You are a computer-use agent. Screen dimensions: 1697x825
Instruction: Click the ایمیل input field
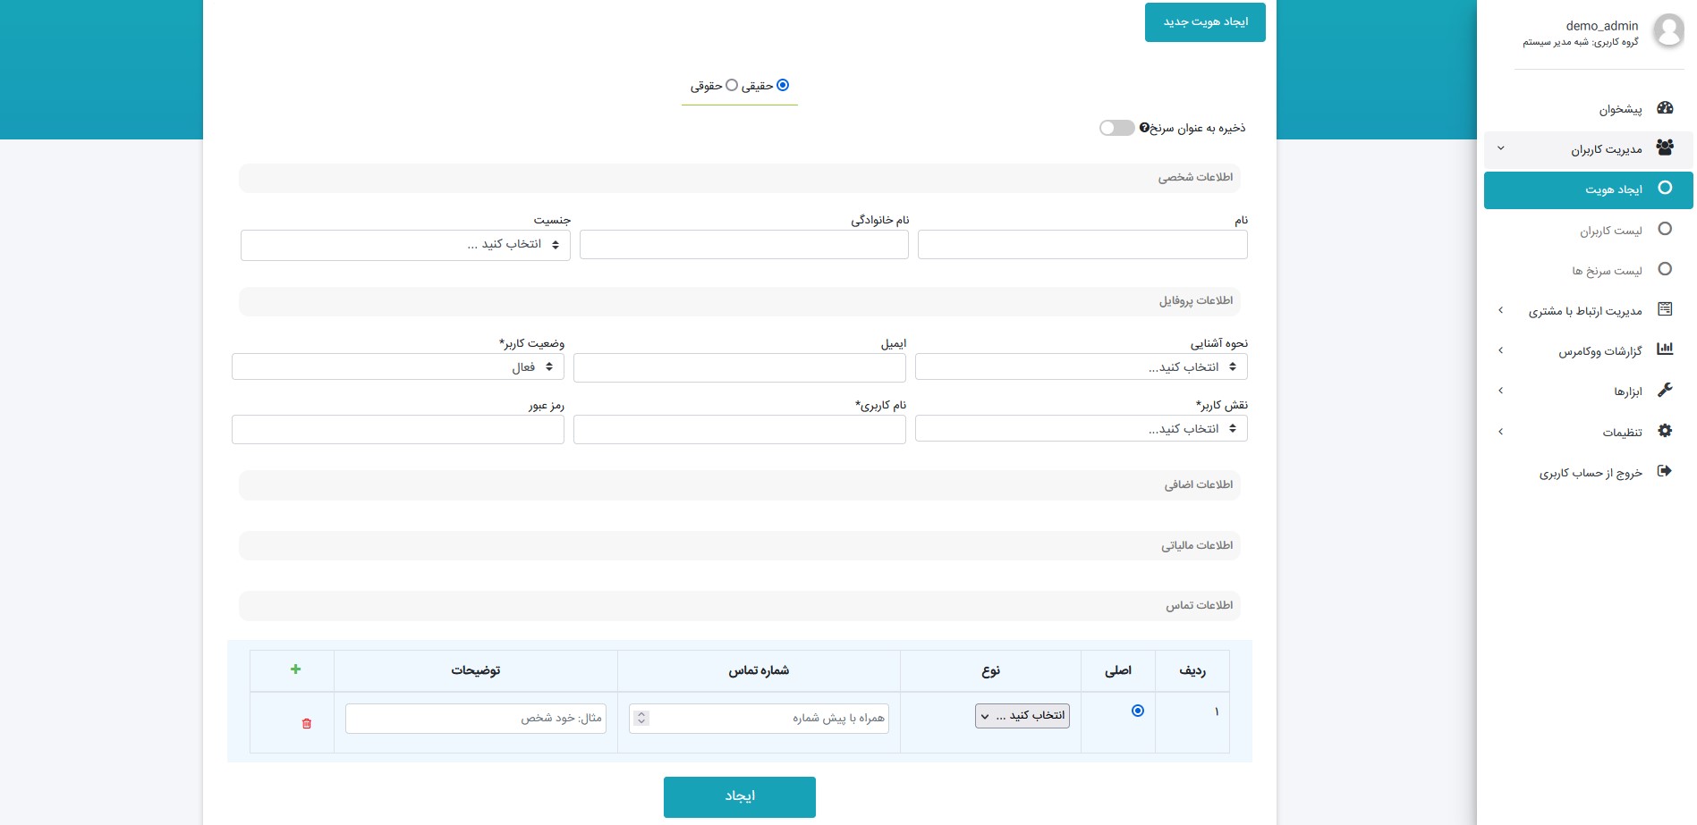click(x=739, y=368)
